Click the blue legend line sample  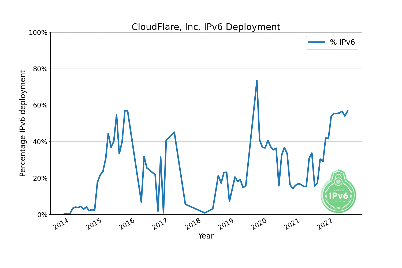click(316, 42)
